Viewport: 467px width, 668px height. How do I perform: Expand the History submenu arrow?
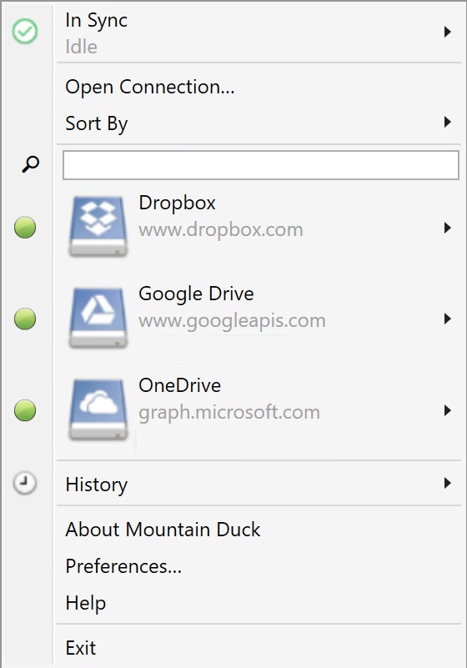tap(447, 483)
